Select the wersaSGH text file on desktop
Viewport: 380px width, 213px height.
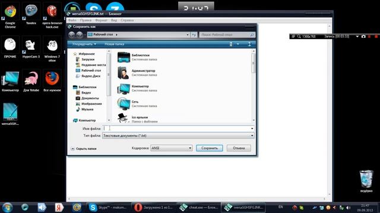(10, 114)
